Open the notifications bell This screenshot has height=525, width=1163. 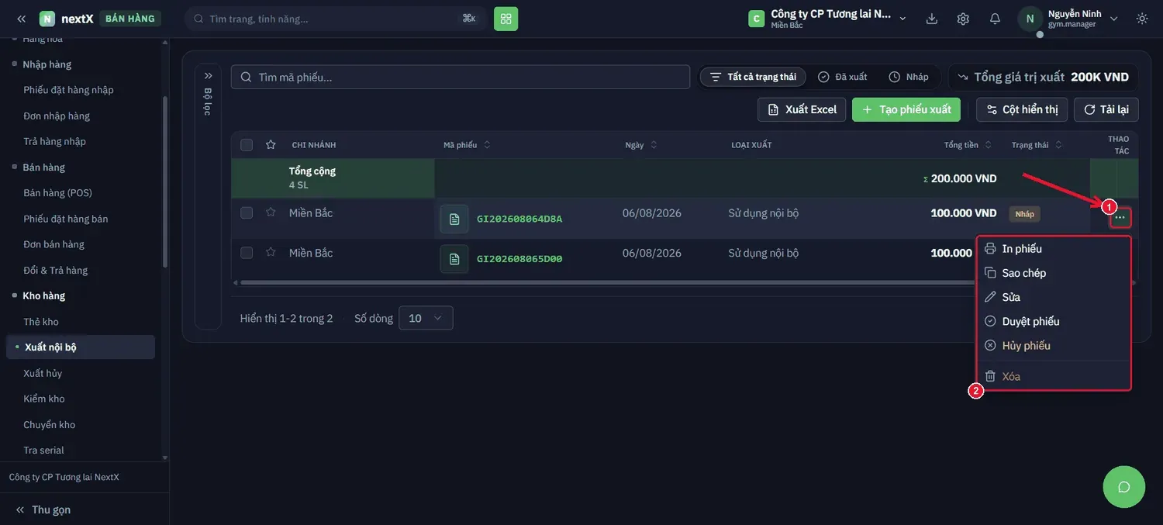click(995, 19)
